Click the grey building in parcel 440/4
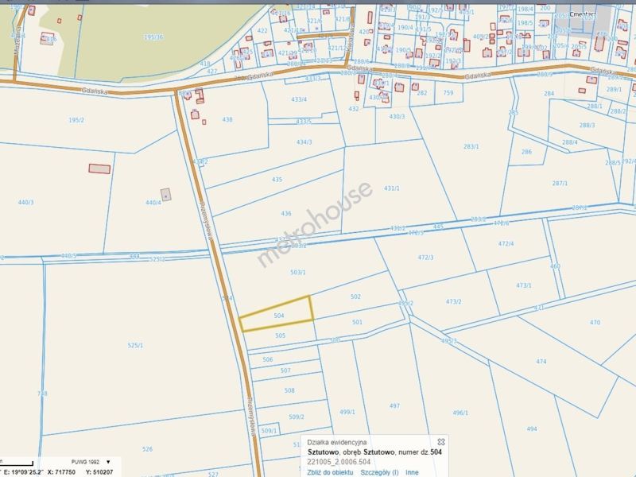The image size is (636, 477). click(x=165, y=195)
